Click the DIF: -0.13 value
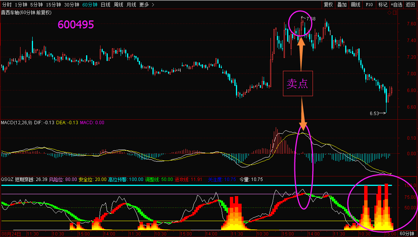Viewport: 418px width, 237px height. pyautogui.click(x=44, y=123)
